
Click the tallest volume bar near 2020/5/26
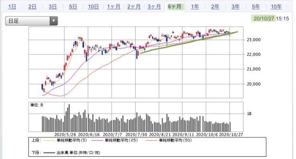69,118
